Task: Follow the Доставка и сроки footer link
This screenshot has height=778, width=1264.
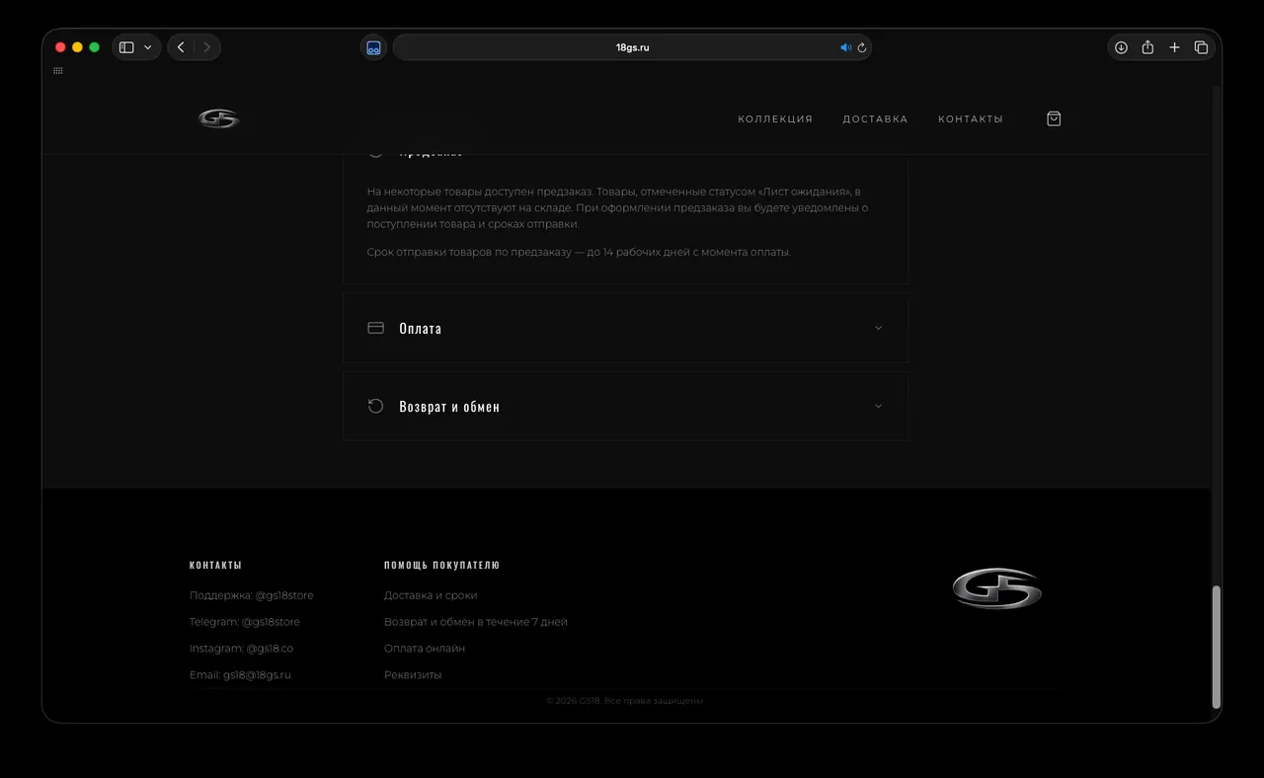Action: (x=431, y=595)
